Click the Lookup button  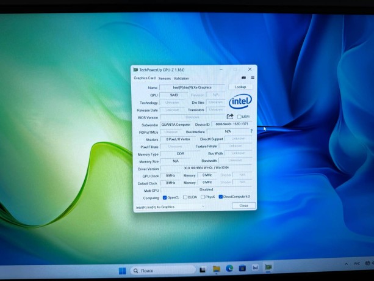click(240, 87)
